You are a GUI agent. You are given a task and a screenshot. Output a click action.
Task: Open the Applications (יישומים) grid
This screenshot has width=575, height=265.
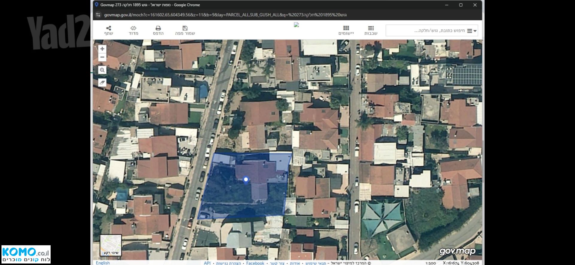click(346, 30)
